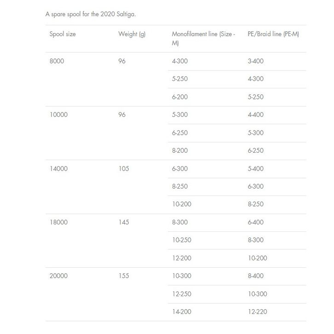Click the 5-400 braid line entry
The height and width of the screenshot is (334, 334).
[256, 169]
